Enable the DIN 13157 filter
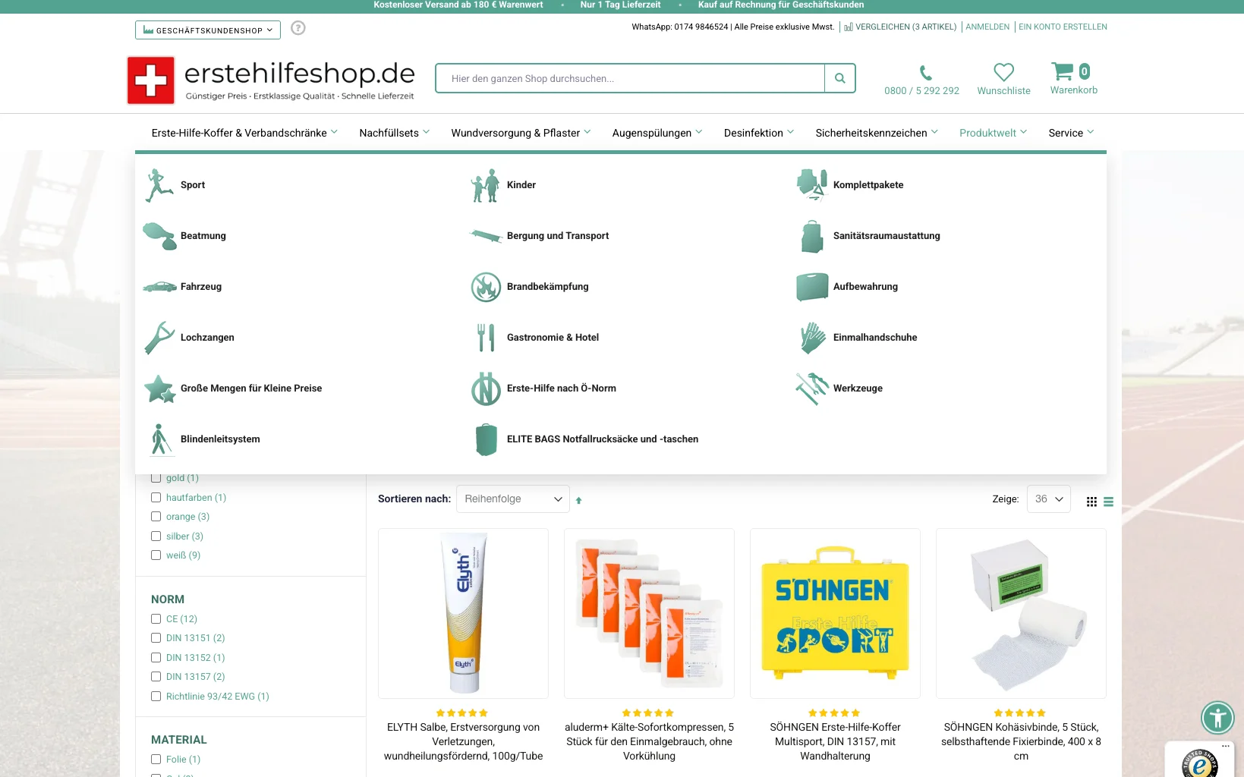This screenshot has width=1244, height=777. point(156,677)
